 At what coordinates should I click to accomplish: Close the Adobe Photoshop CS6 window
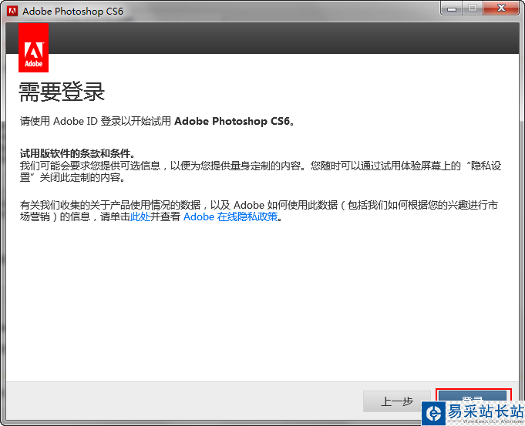(x=501, y=8)
